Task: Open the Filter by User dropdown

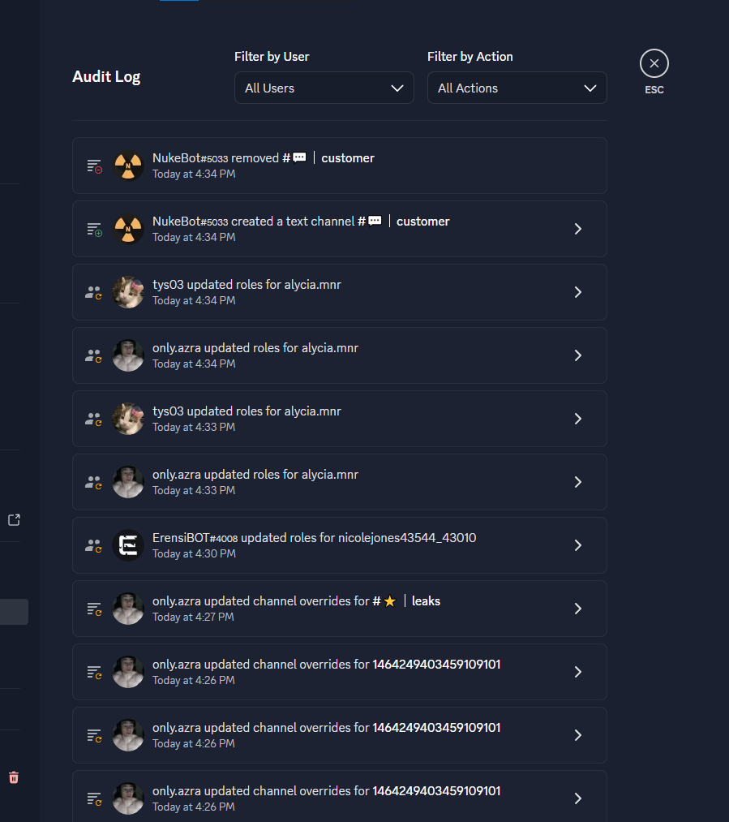Action: (x=324, y=88)
